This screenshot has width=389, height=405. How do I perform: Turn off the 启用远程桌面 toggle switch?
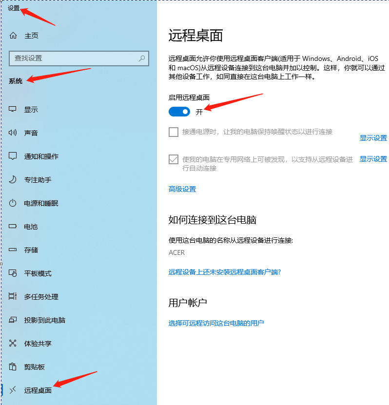pyautogui.click(x=179, y=112)
